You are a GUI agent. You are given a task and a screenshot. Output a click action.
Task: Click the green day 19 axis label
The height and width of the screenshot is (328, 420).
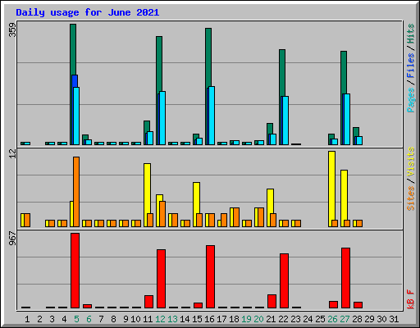click(x=246, y=319)
